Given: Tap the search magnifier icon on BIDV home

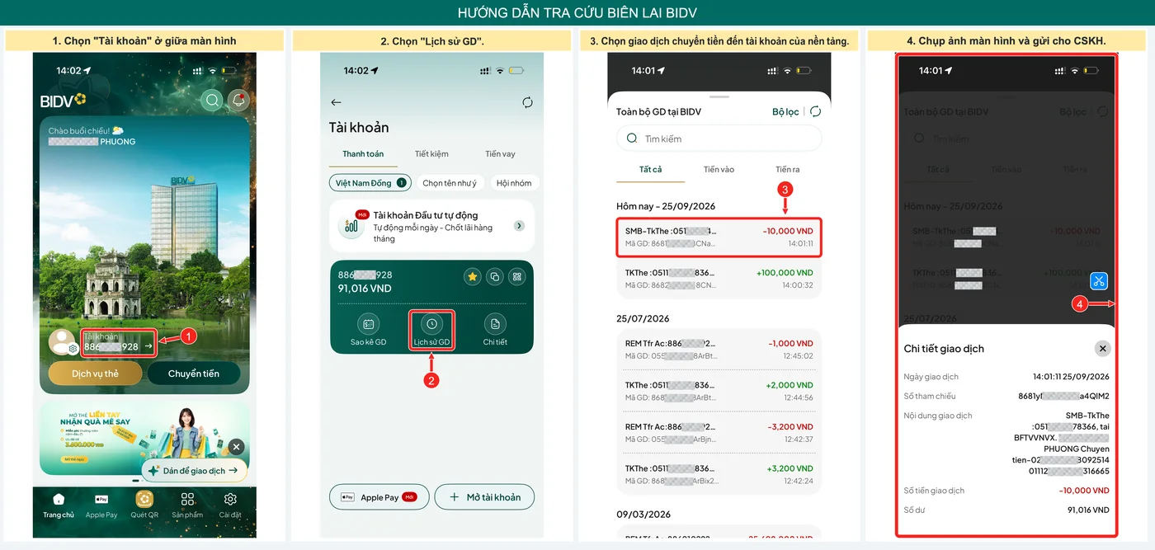Looking at the screenshot, I should tap(213, 101).
